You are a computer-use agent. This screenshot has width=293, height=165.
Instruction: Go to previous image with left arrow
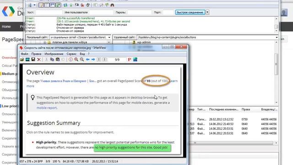click(87, 60)
